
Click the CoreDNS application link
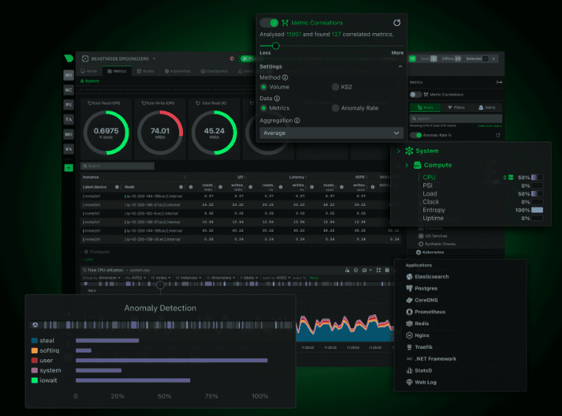[x=426, y=300]
